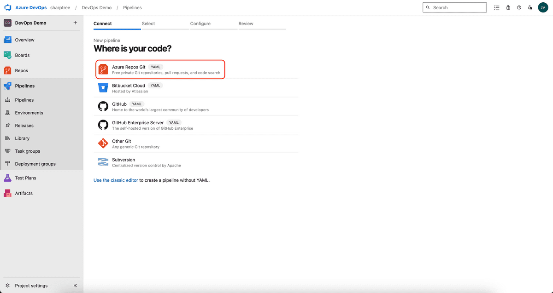Screen dimensions: 553x293
Task: Open the Help question mark icon
Action: 519,8
